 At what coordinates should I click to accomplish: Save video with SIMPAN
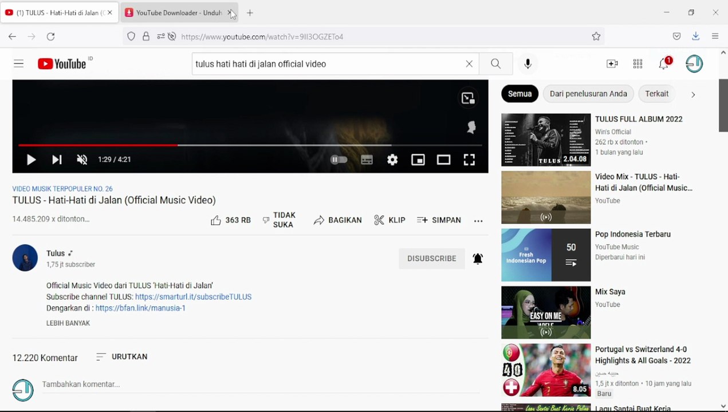point(439,220)
